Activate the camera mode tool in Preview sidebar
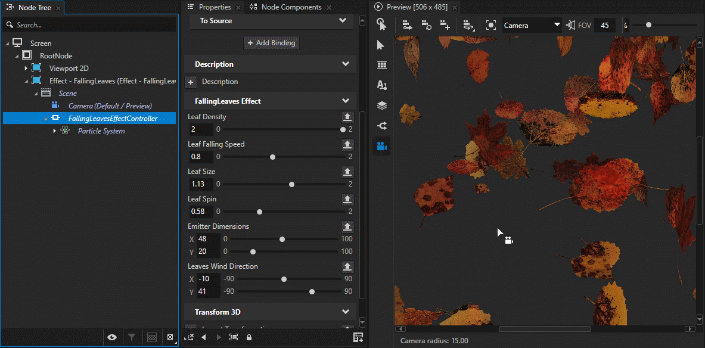The height and width of the screenshot is (348, 705). click(x=381, y=146)
